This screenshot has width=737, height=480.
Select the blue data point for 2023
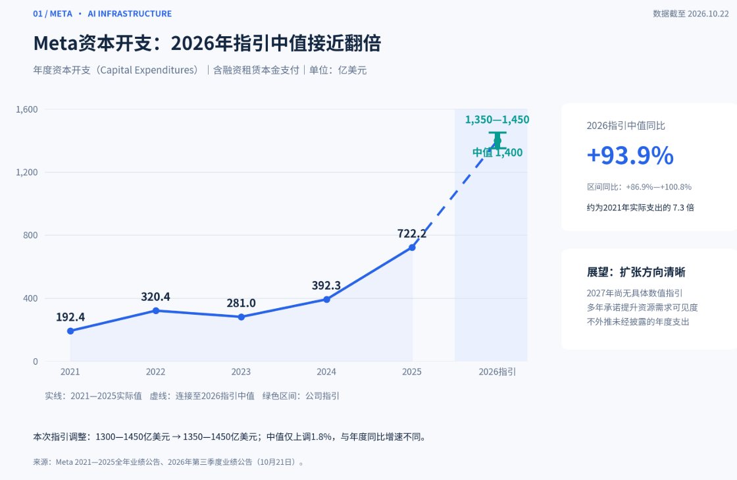(241, 317)
